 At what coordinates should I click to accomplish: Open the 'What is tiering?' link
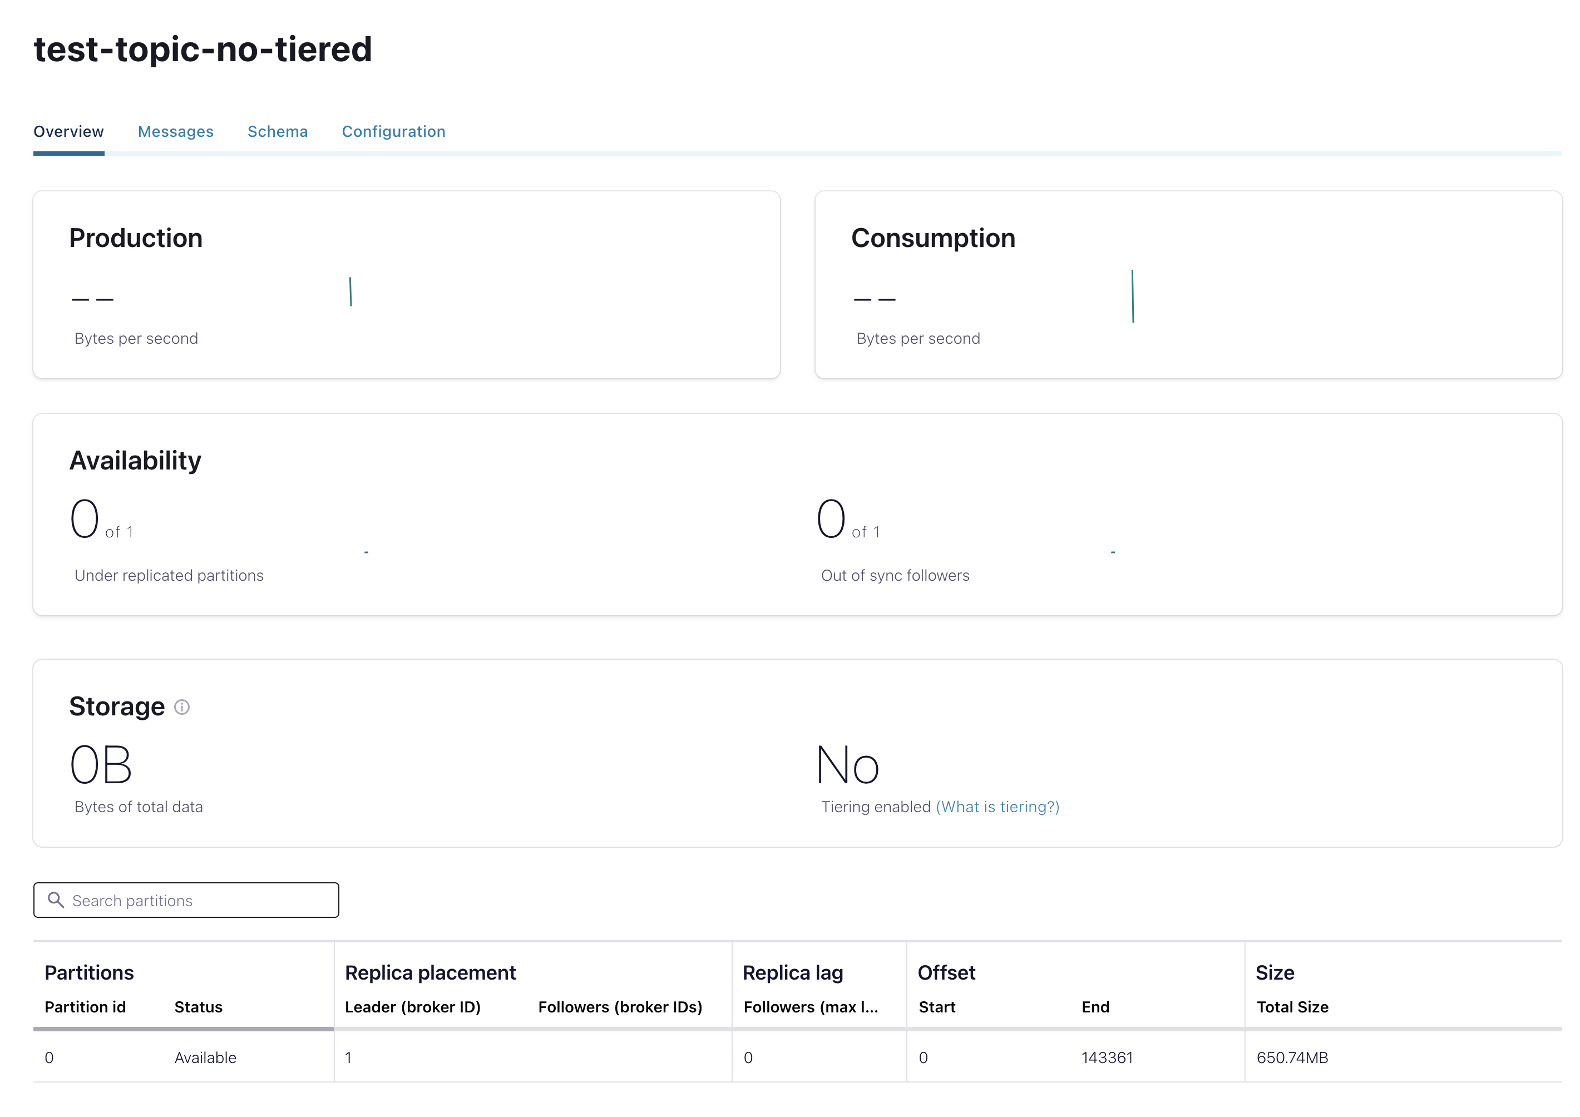click(997, 807)
